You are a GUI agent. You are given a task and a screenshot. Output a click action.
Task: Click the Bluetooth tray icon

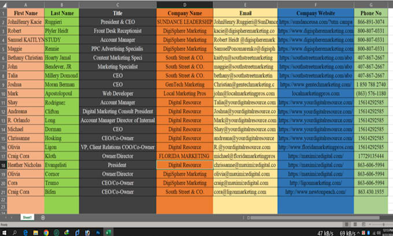(369, 233)
